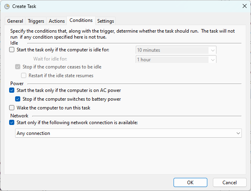Uncheck stop if switching to battery power
This screenshot has width=251, height=191.
[x=17, y=99]
